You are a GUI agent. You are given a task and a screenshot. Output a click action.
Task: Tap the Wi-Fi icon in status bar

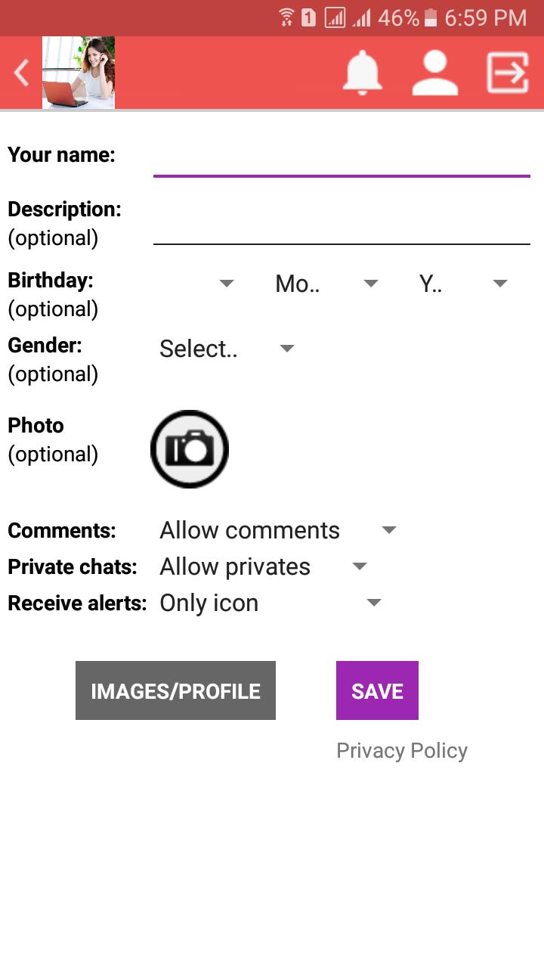[x=286, y=17]
